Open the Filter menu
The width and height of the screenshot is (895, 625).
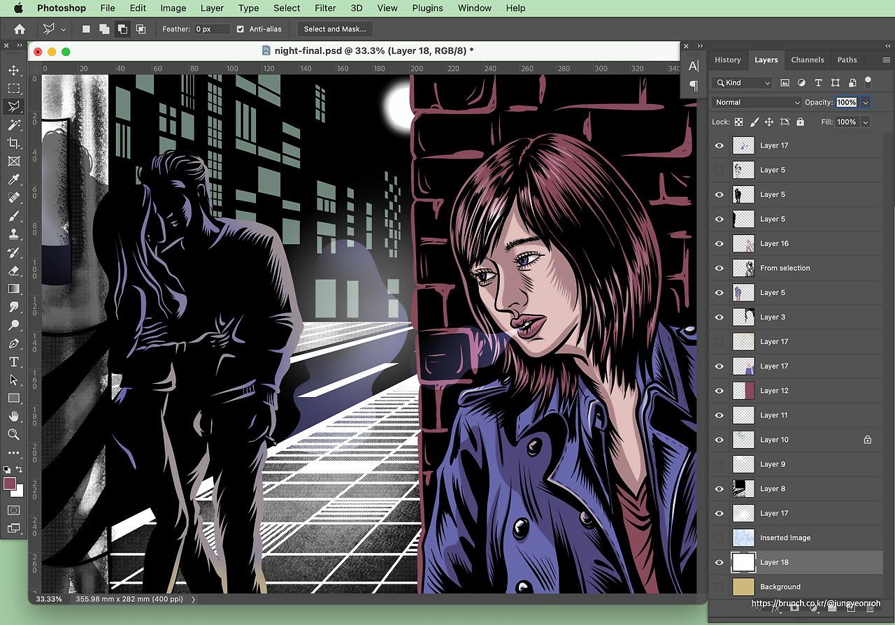coord(325,8)
